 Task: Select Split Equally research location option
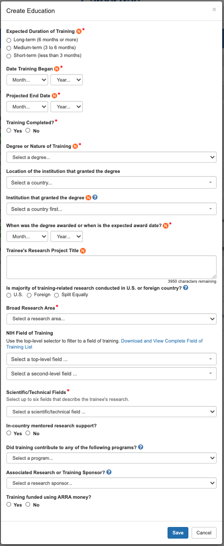click(57, 295)
